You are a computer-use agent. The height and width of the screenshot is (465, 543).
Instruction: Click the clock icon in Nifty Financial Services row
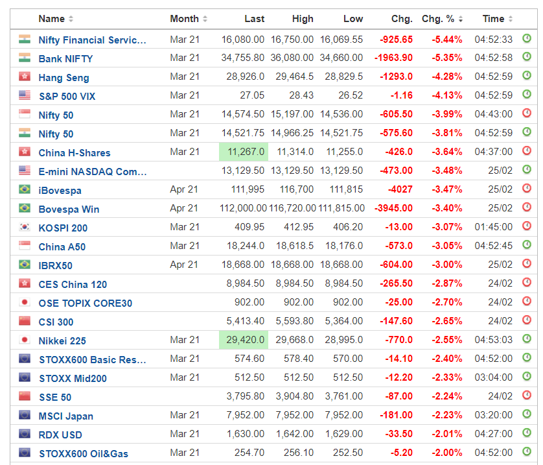526,38
